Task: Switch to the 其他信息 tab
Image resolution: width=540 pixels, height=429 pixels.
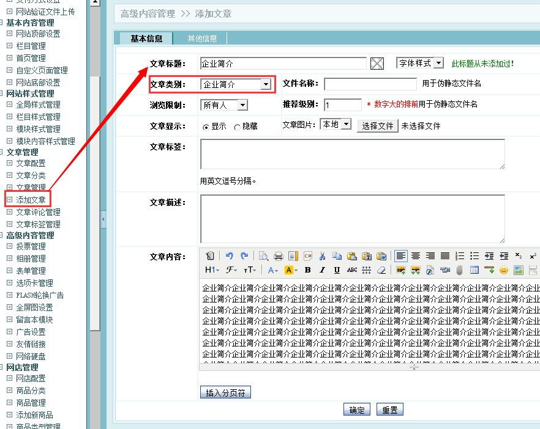Action: pos(202,38)
